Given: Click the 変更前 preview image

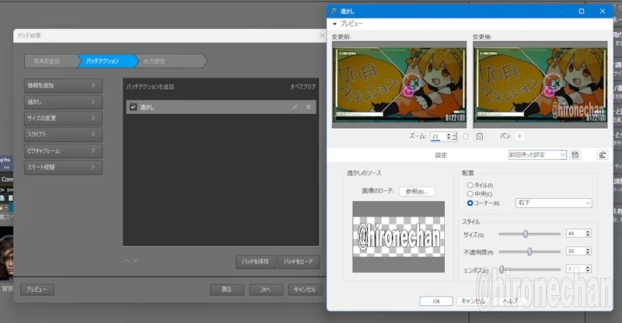Looking at the screenshot, I should (399, 85).
